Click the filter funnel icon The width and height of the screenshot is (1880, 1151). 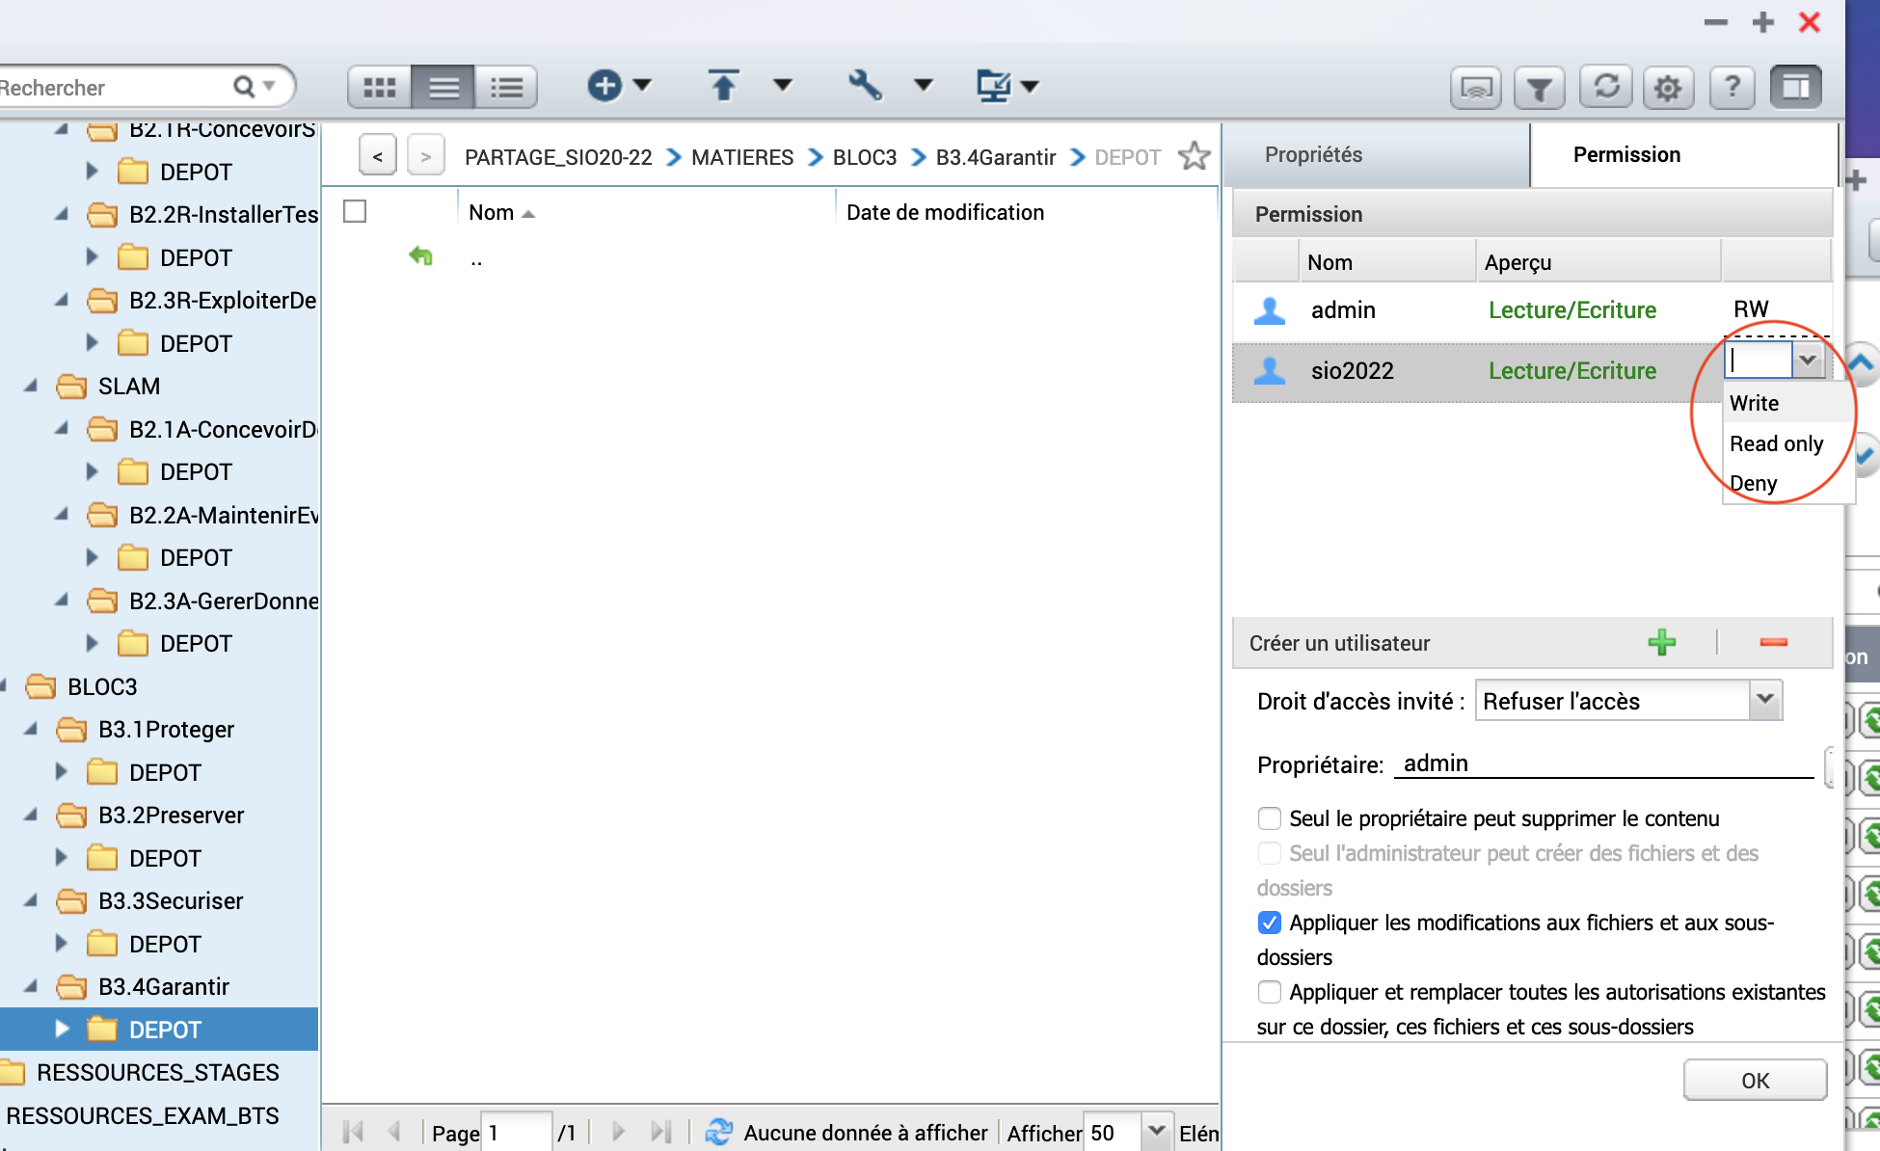pos(1539,89)
